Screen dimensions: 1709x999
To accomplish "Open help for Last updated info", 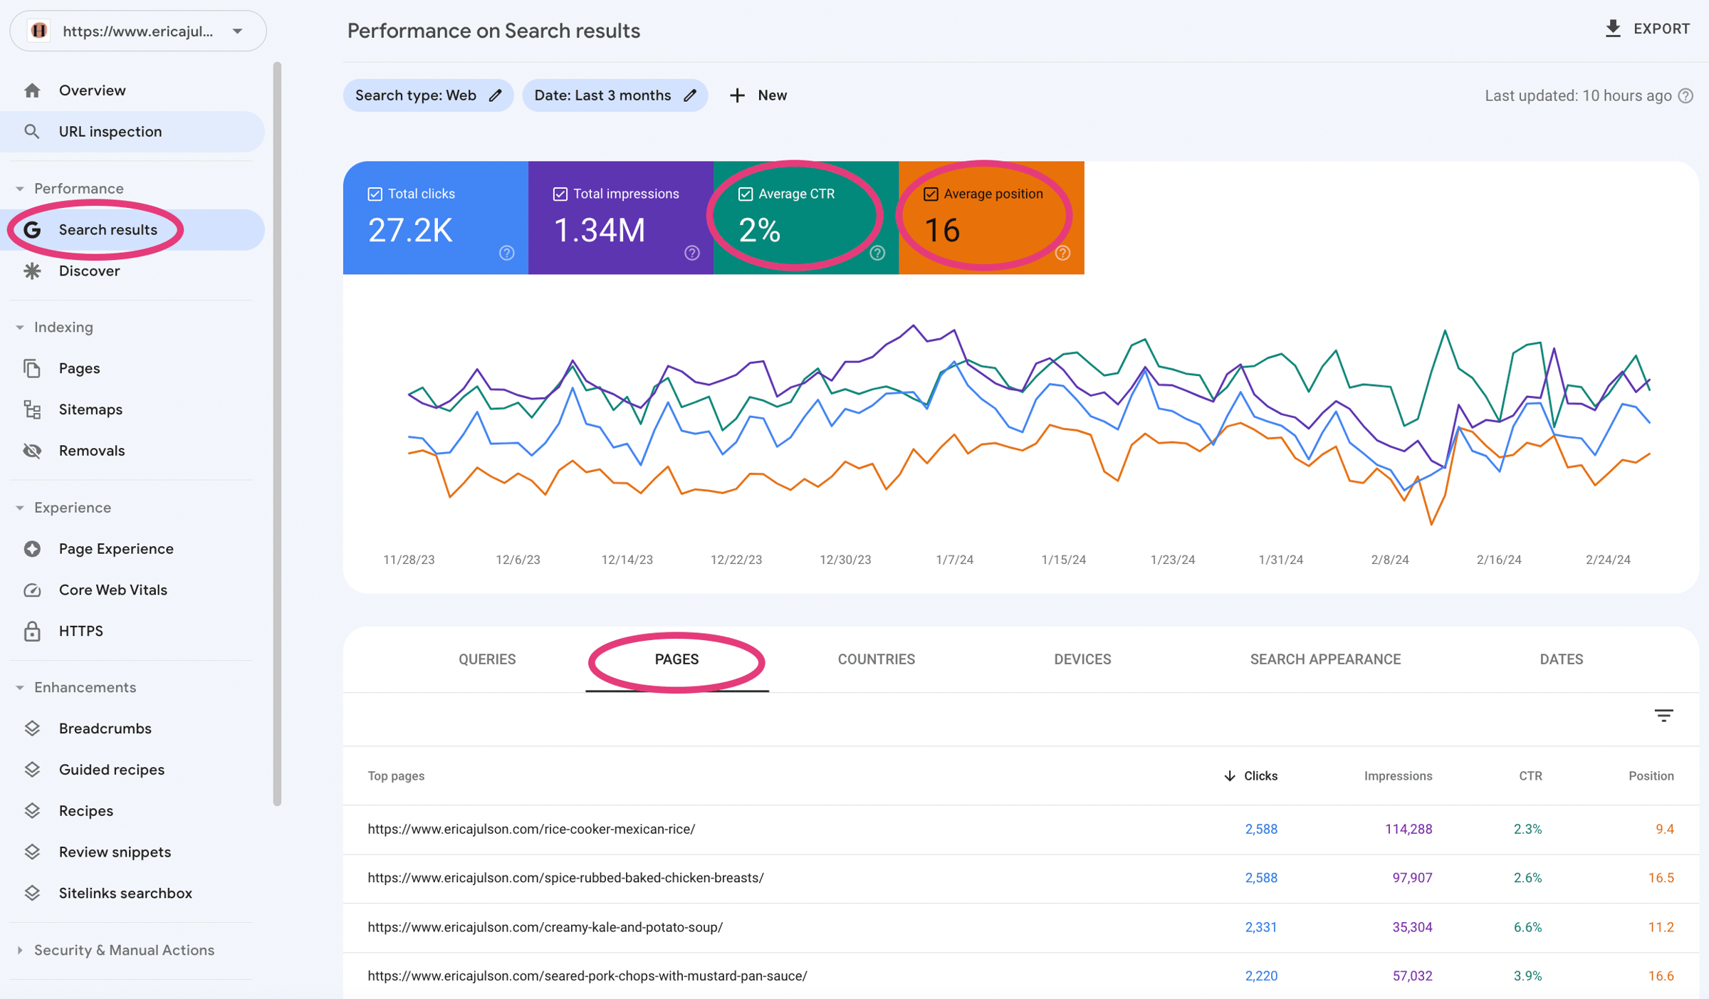I will coord(1686,96).
